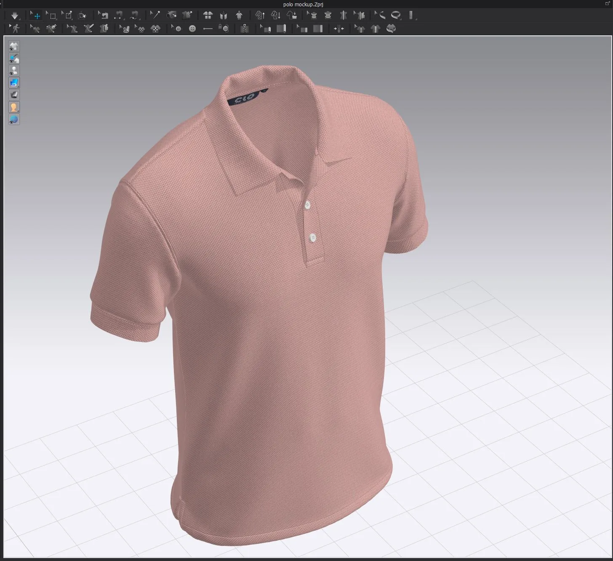Click the Edit Tack garment tool
Image resolution: width=613 pixels, height=561 pixels.
[x=187, y=16]
